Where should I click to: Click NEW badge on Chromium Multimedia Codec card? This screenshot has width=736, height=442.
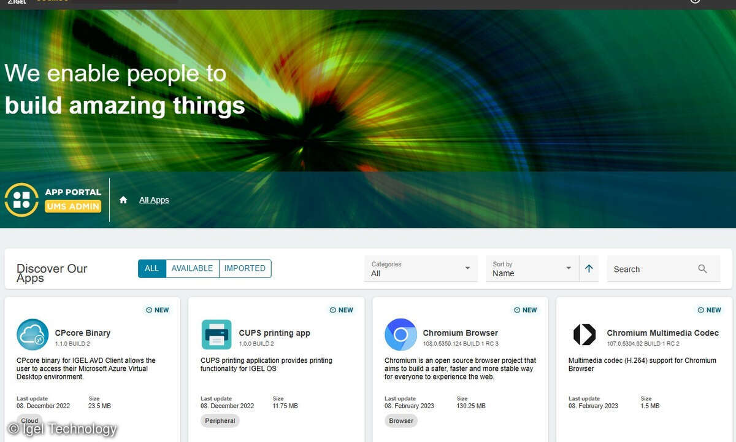(x=709, y=310)
